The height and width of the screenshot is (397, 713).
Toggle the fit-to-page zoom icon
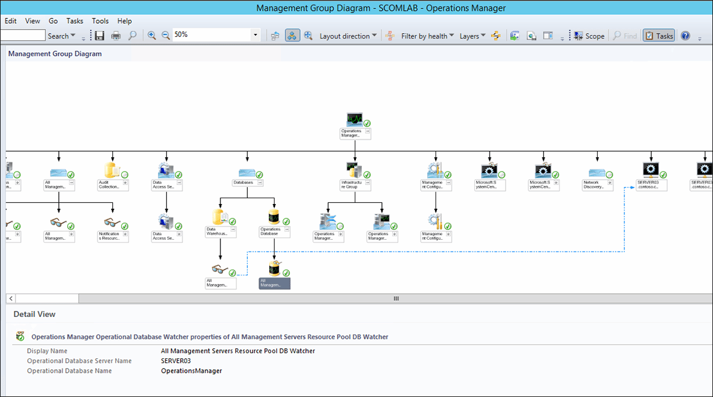click(308, 36)
